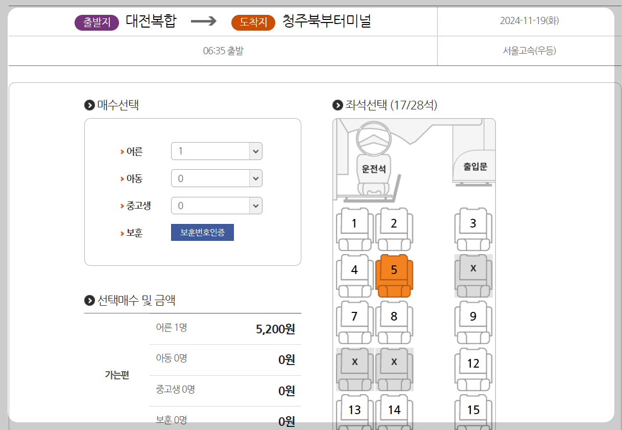Screen dimensions: 622x430
Task: Click the purple 출발지 badge
Action: (x=97, y=22)
